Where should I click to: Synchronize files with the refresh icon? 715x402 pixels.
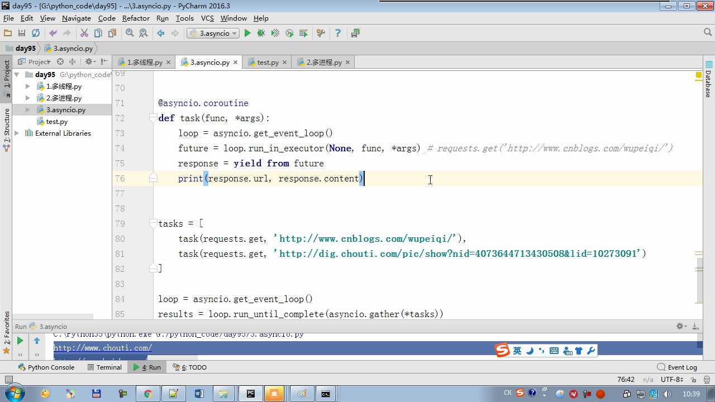coord(36,33)
